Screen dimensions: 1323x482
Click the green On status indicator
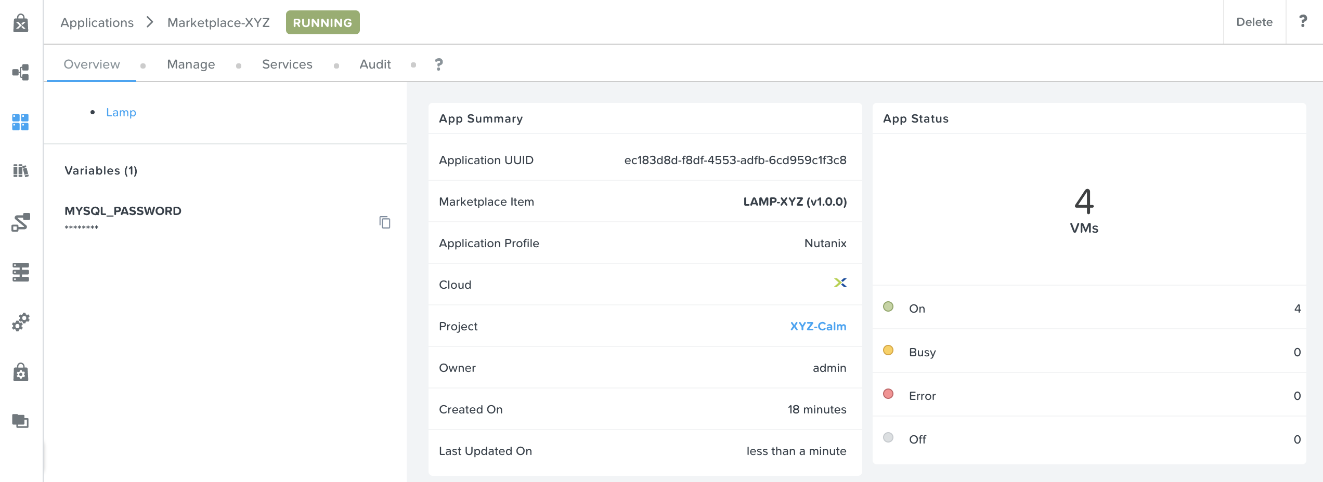coord(888,306)
